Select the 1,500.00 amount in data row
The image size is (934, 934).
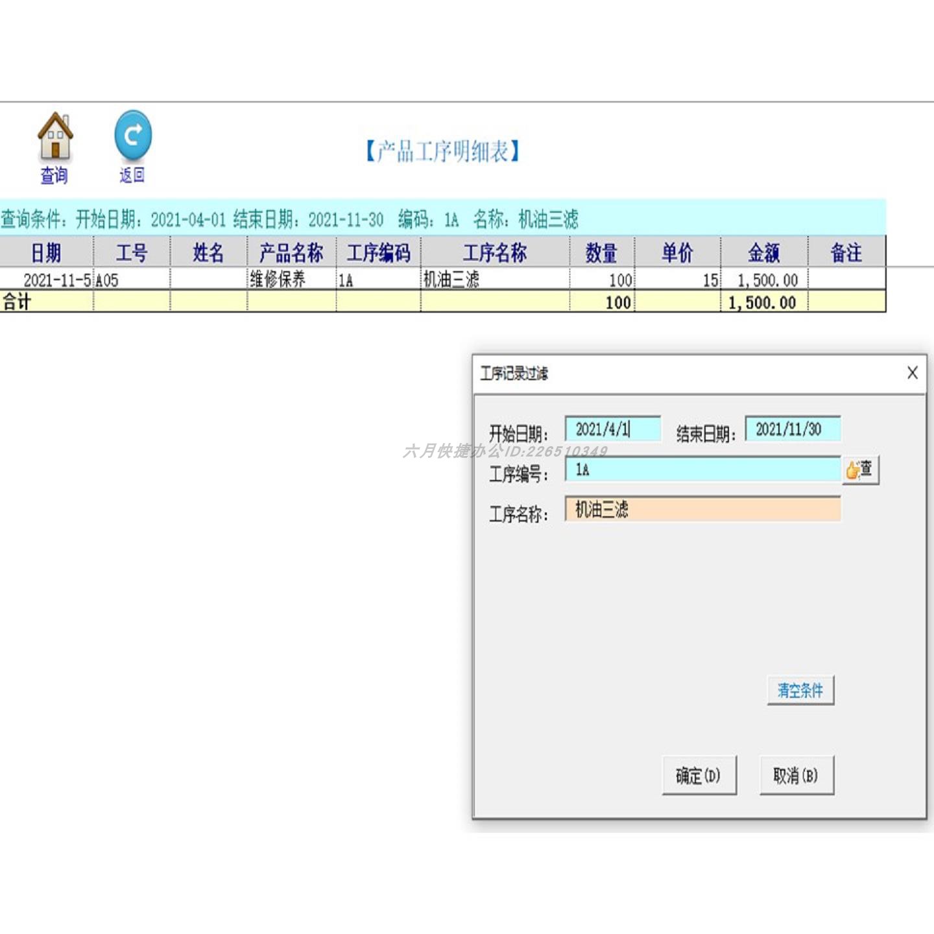(764, 280)
